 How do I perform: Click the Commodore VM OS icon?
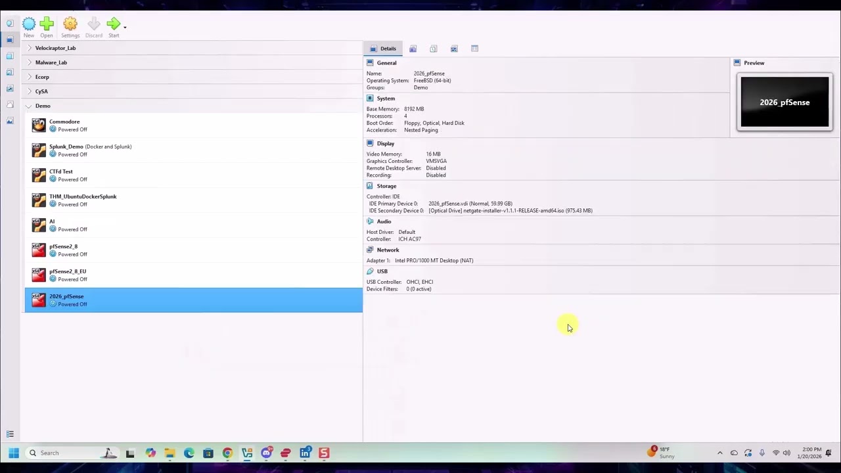click(39, 125)
